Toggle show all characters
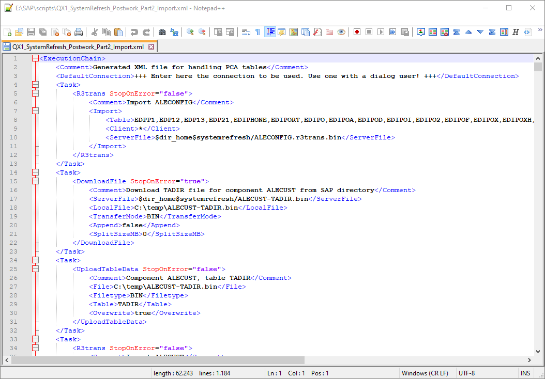The height and width of the screenshot is (379, 545). [257, 31]
